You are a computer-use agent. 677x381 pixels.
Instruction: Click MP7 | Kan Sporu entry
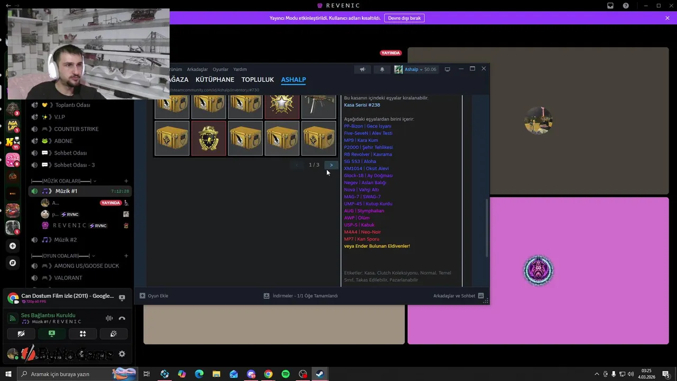click(361, 239)
